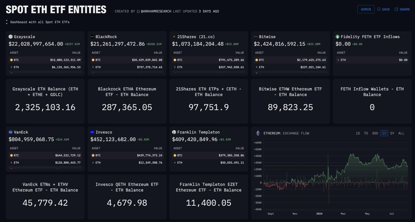The width and height of the screenshot is (415, 222).
Task: Click the ETH coin icon in Bitwise card
Action: click(x=257, y=67)
